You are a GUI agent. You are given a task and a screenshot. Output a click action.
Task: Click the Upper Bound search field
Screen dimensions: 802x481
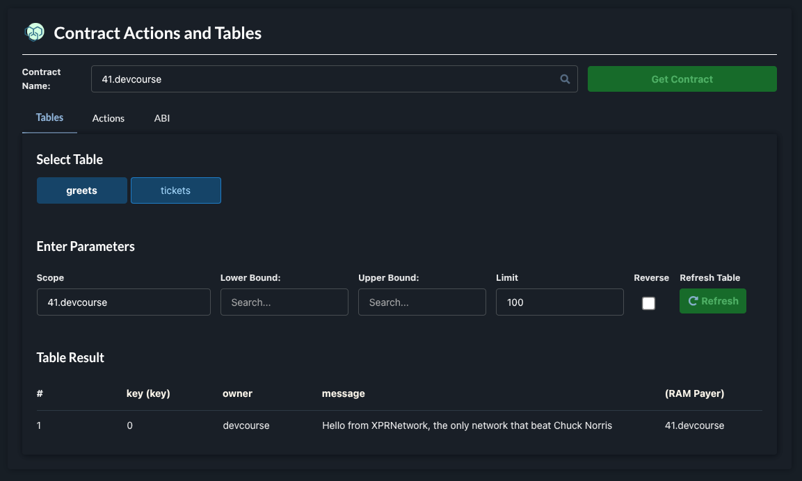coord(422,302)
